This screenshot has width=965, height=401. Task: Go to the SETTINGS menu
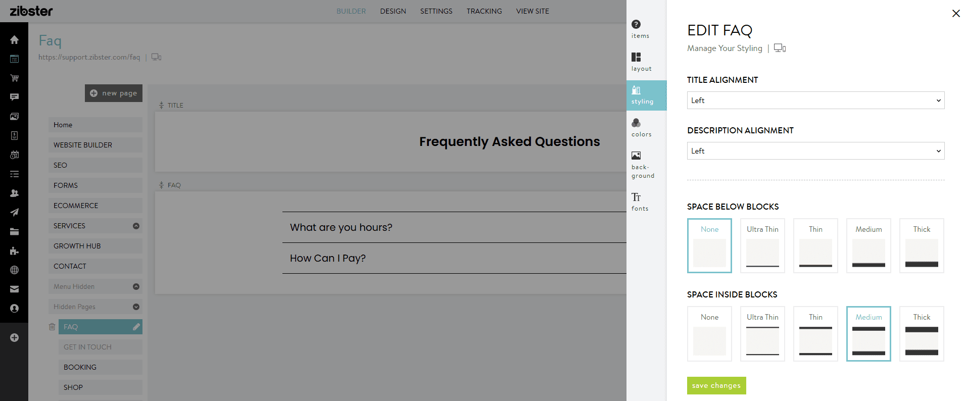[x=436, y=11]
